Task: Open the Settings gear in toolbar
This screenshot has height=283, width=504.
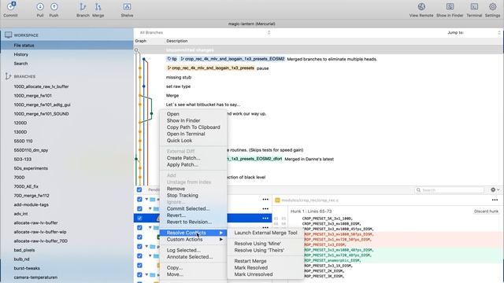Action: coord(492,7)
